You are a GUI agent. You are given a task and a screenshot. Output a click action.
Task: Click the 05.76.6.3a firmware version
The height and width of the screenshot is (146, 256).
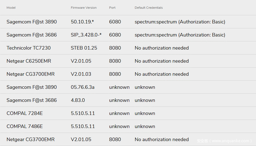click(x=83, y=87)
